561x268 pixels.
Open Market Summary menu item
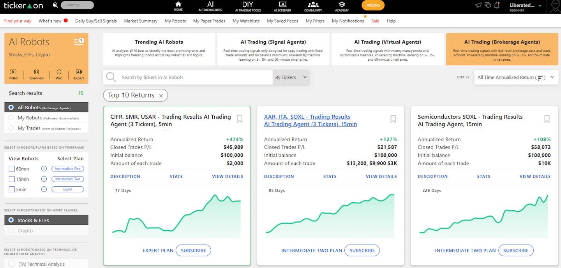141,21
